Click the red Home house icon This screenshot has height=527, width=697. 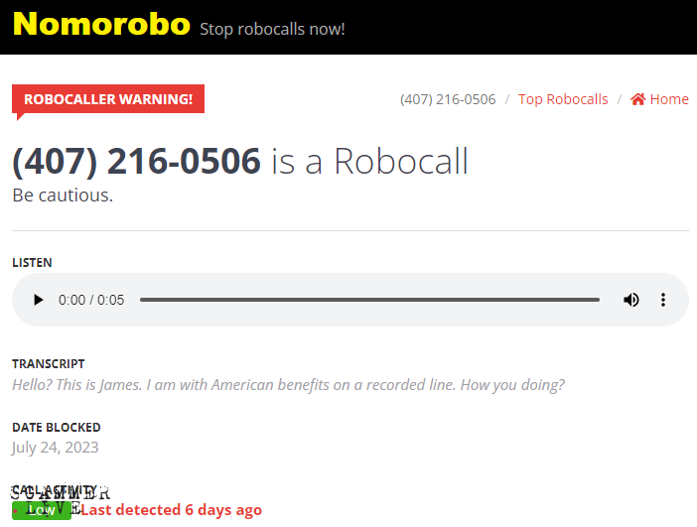click(x=637, y=99)
